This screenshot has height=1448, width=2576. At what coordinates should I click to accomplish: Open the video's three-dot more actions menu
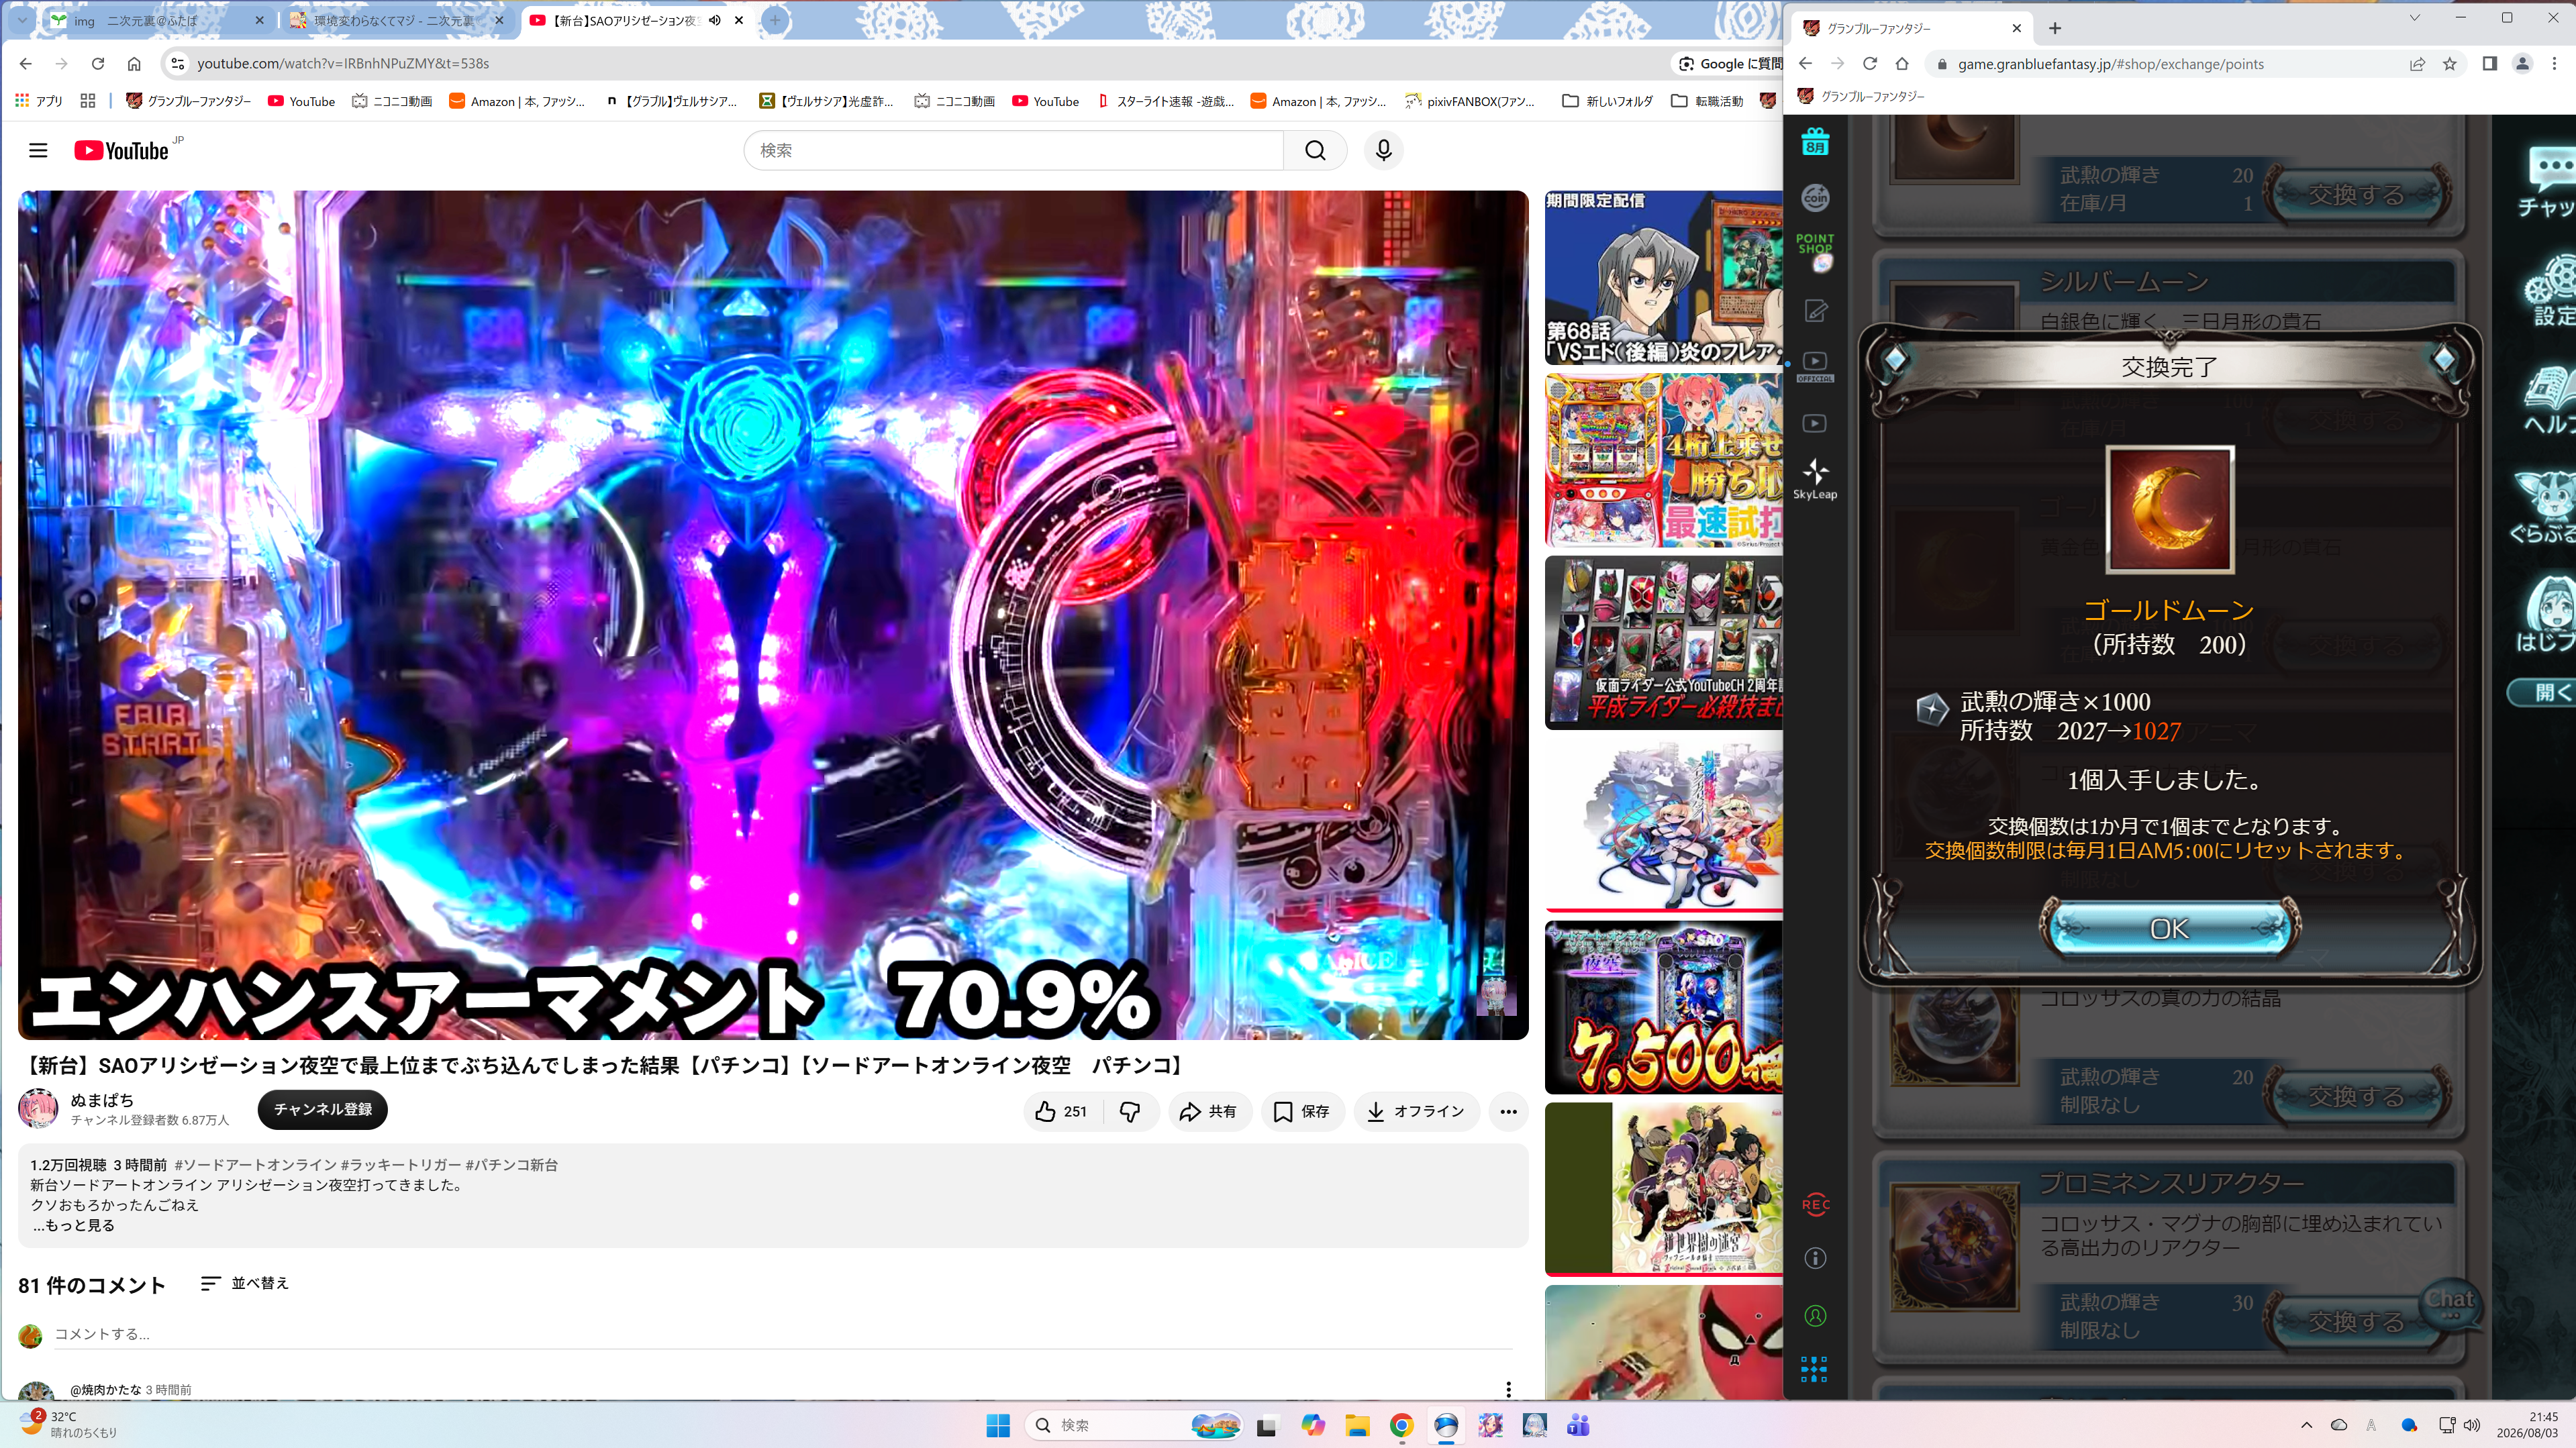[x=1508, y=1111]
